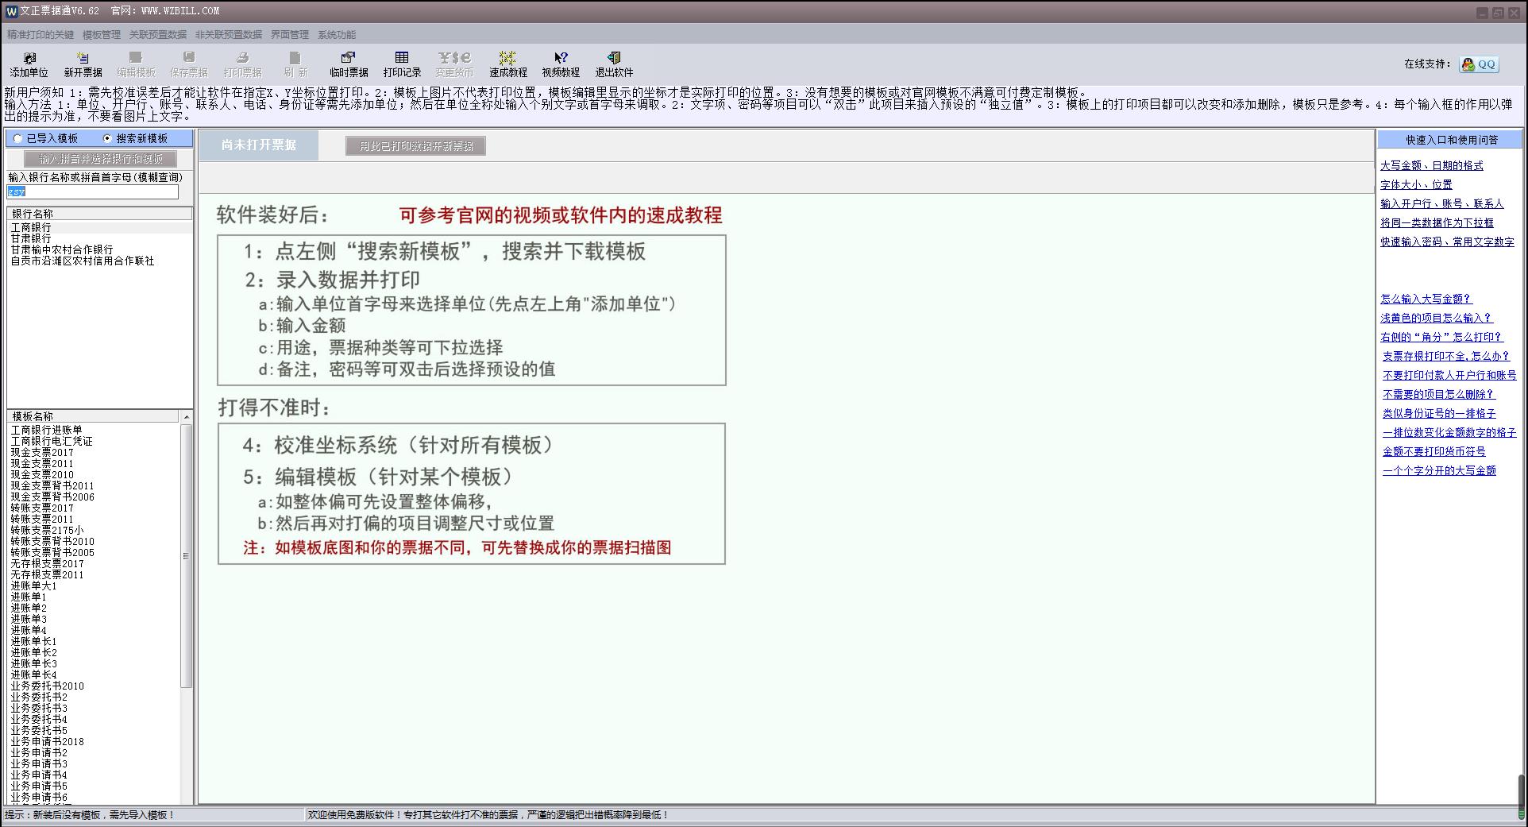Click 退出软件 exit icon
Image resolution: width=1528 pixels, height=827 pixels.
point(614,64)
